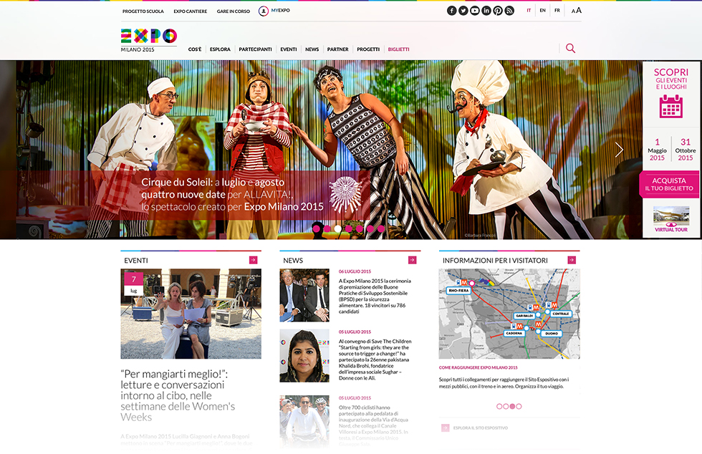Viewport: 702px width, 454px height.
Task: Select the fifth hero carousel dot
Action: pos(359,229)
